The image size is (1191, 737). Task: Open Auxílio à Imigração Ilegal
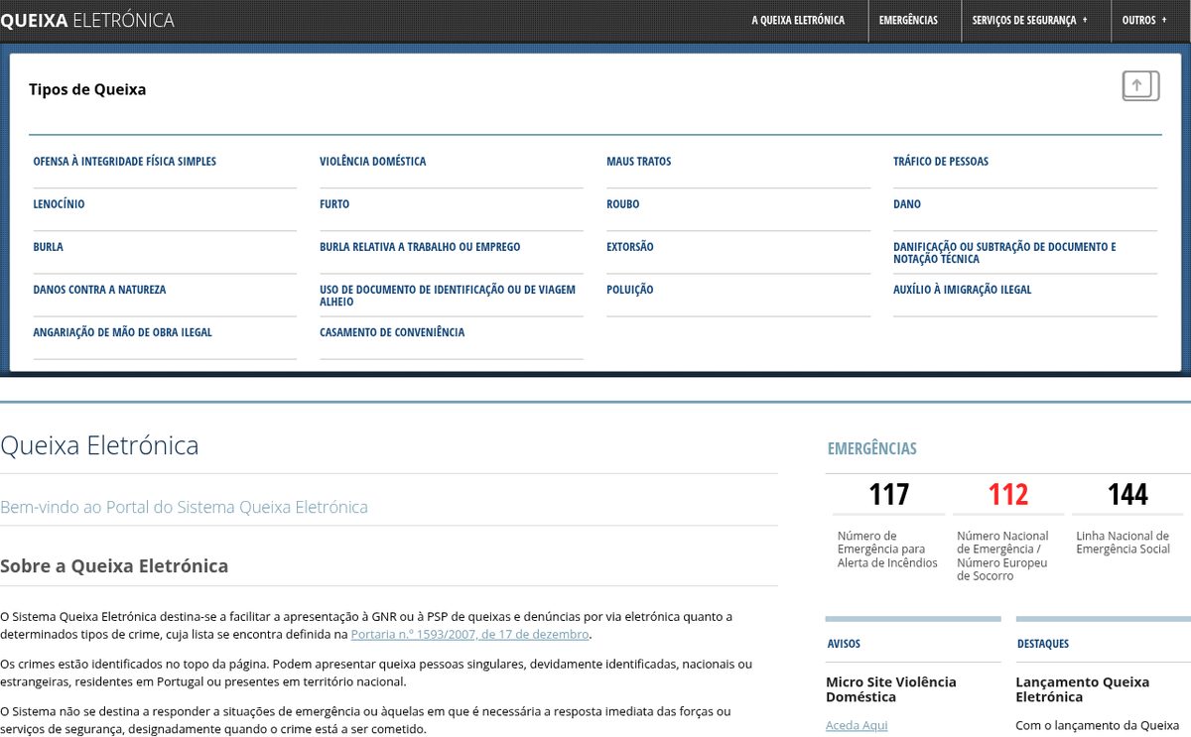point(963,290)
